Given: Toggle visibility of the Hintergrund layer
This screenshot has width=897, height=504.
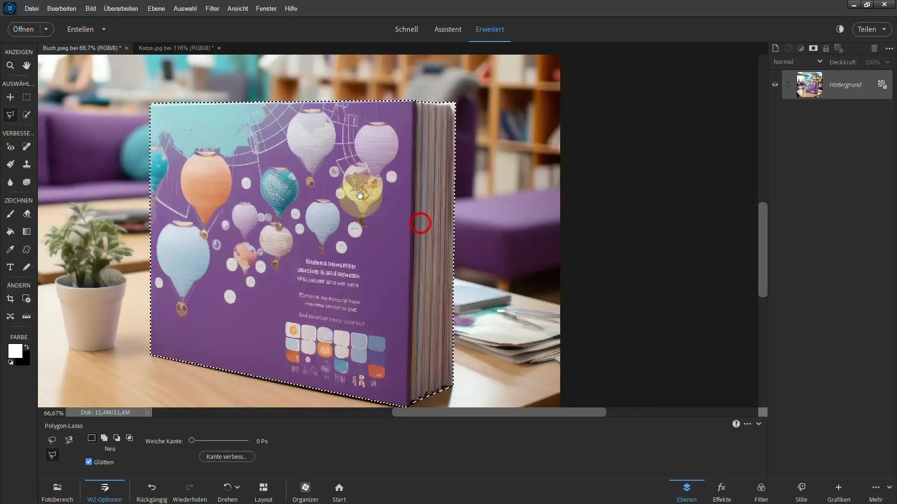Looking at the screenshot, I should click(775, 84).
